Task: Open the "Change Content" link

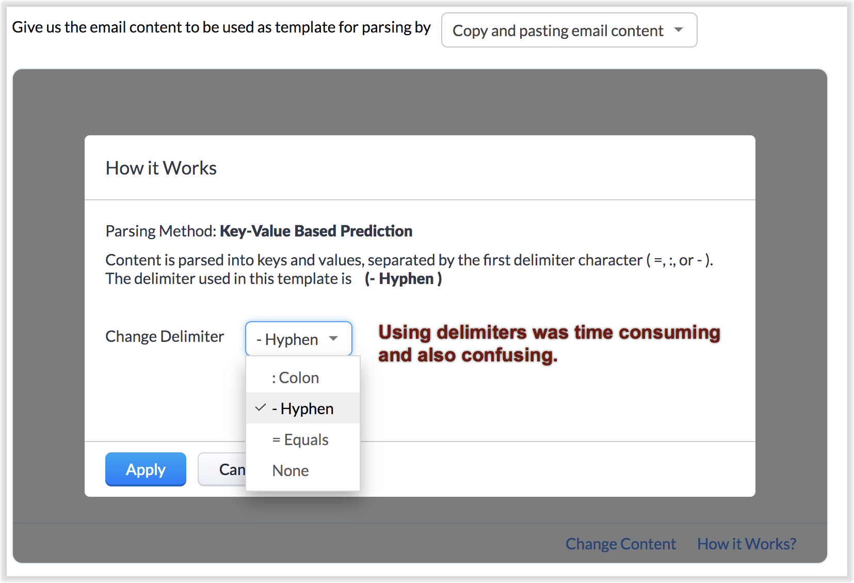Action: [620, 544]
